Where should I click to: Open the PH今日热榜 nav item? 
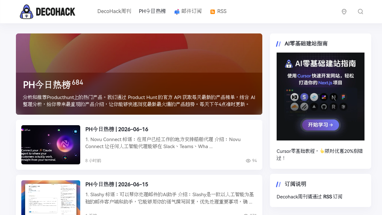point(152,11)
